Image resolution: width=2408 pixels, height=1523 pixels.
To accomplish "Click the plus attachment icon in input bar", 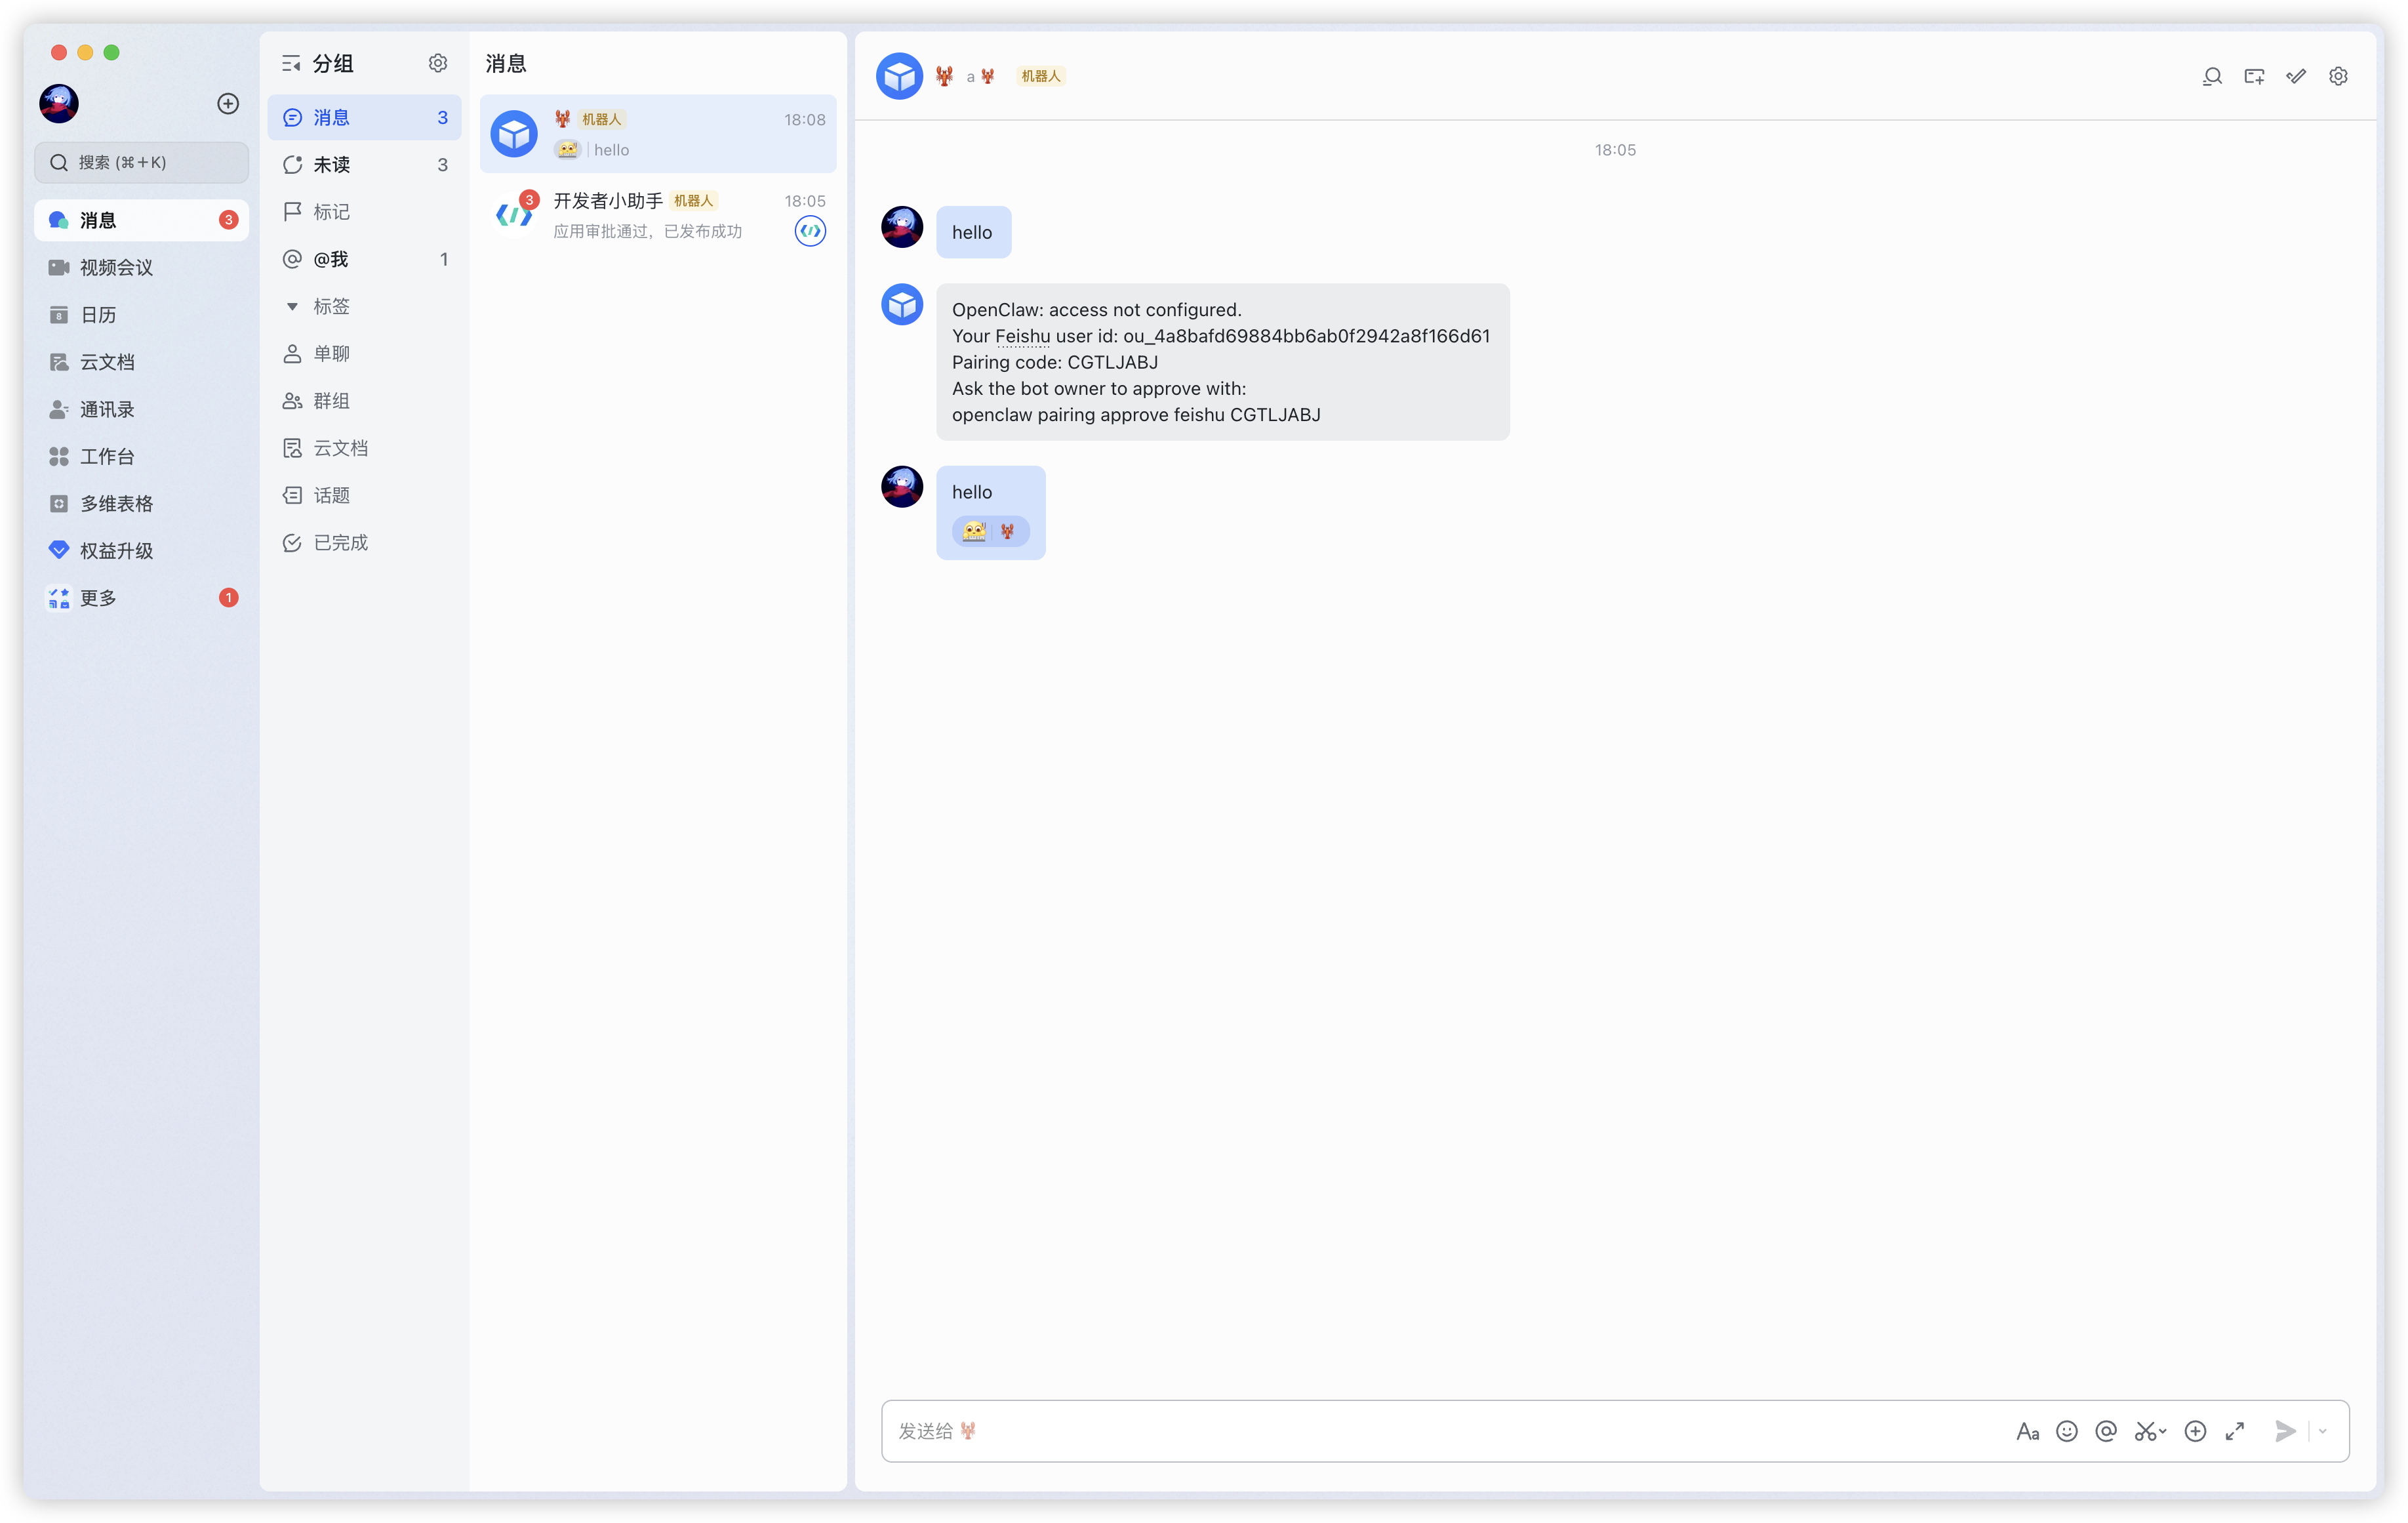I will (x=2194, y=1431).
